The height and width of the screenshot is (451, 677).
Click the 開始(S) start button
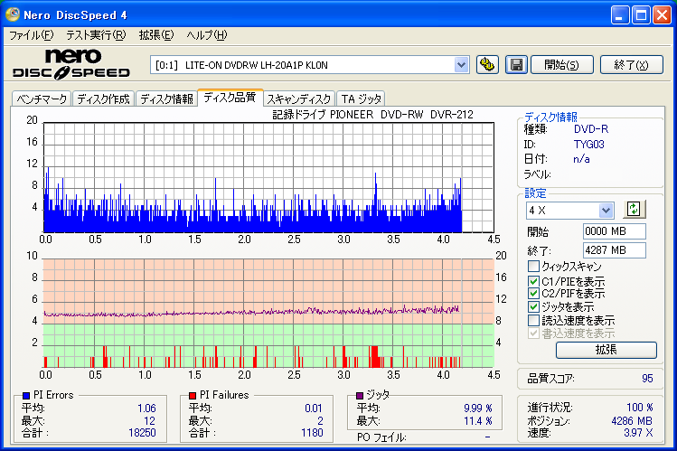(561, 65)
